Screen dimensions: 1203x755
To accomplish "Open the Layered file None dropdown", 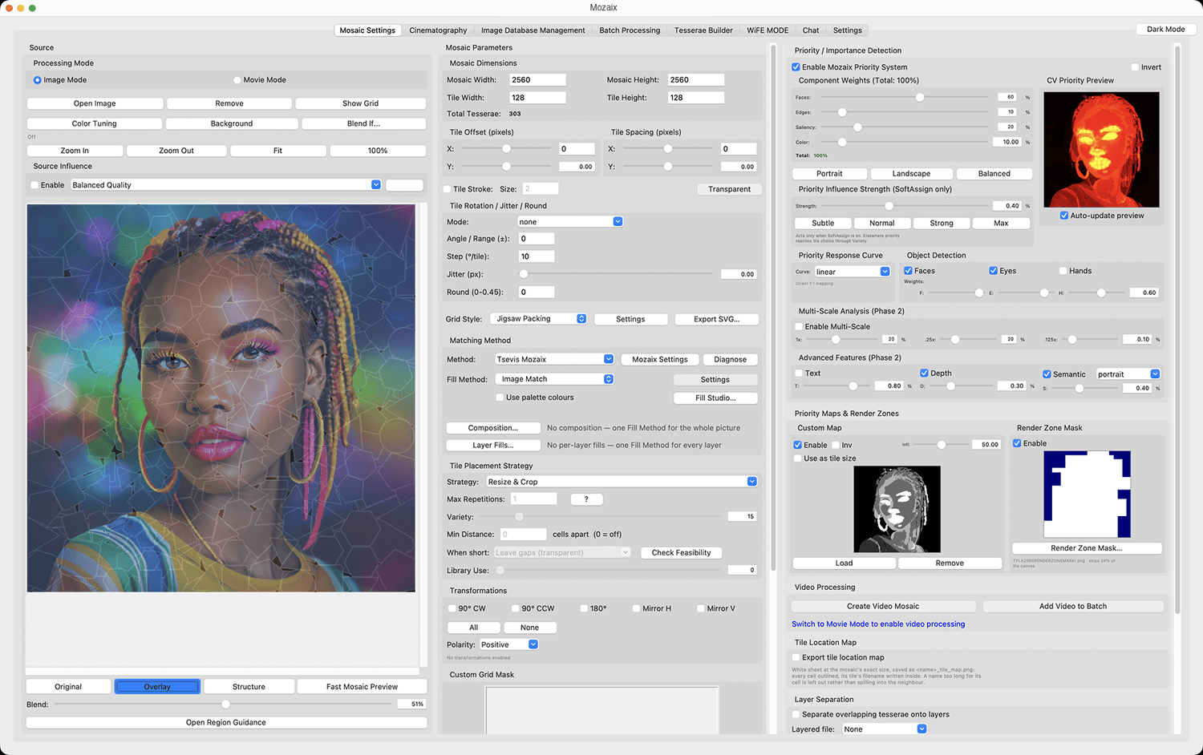I will pyautogui.click(x=885, y=729).
